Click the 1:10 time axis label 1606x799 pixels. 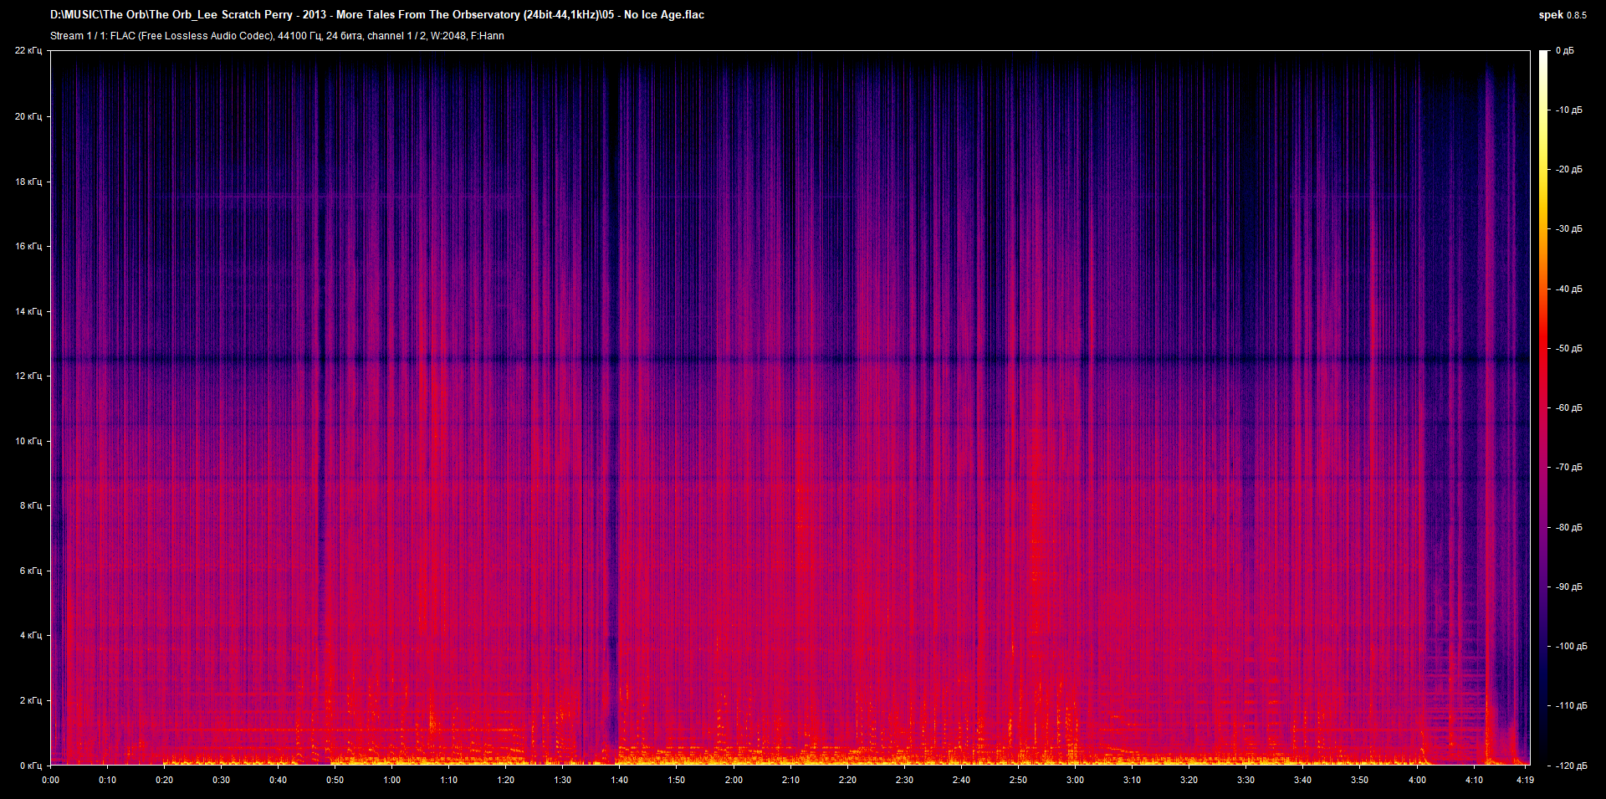click(x=448, y=780)
